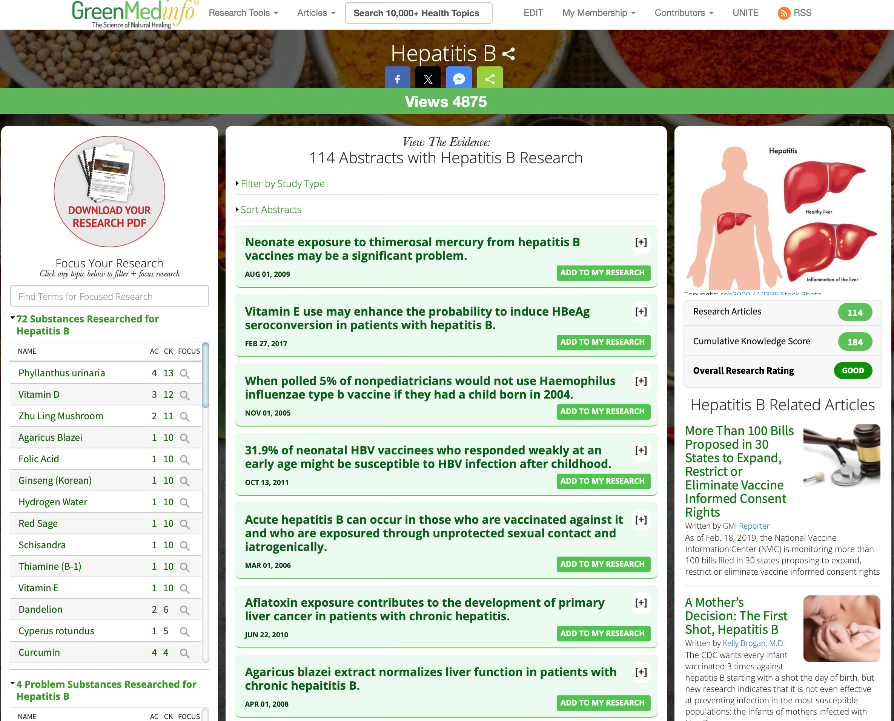This screenshot has width=894, height=721.
Task: Click the X (Twitter) share icon
Action: [x=428, y=78]
